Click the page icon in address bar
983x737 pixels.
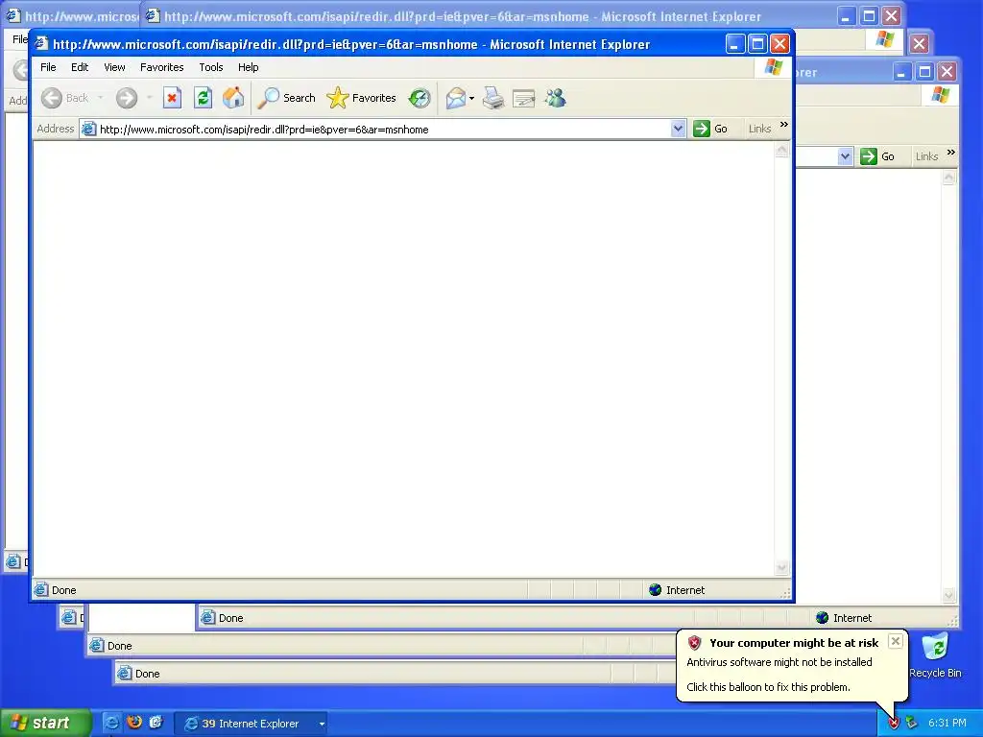(x=89, y=130)
